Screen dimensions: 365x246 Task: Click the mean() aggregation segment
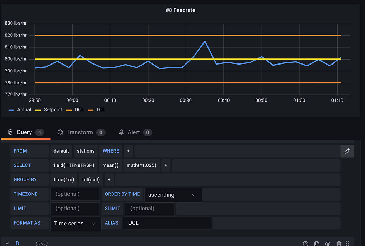(110, 165)
